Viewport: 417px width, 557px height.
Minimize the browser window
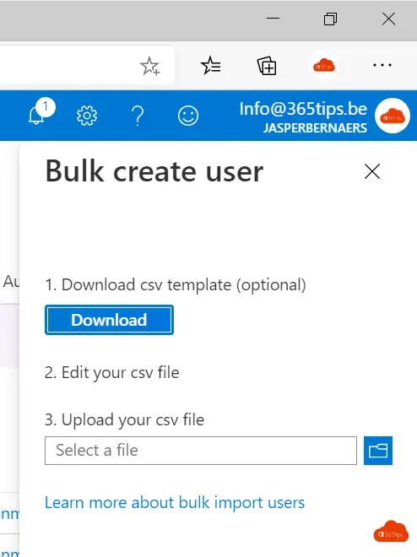coord(273,19)
